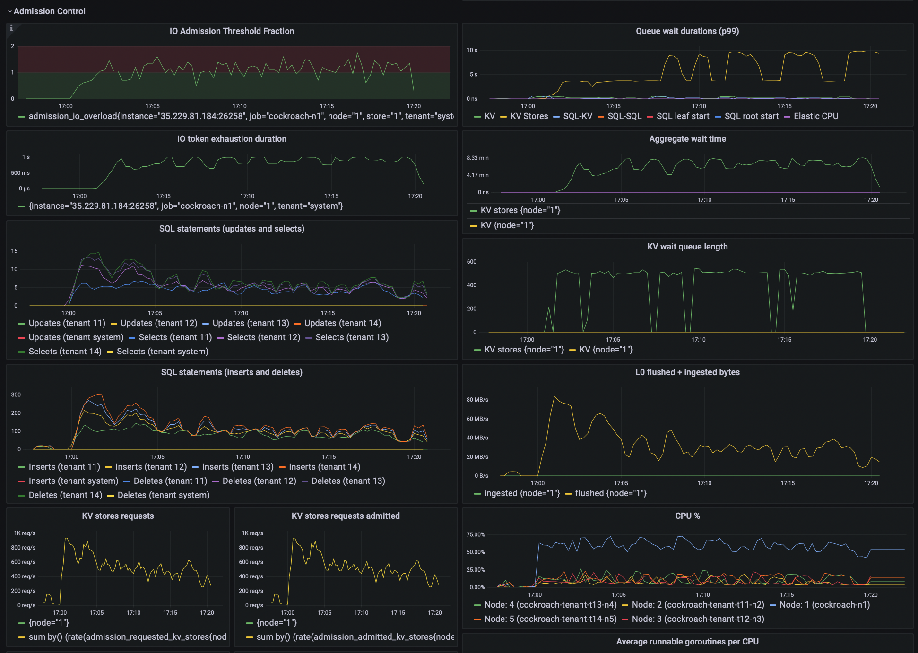The image size is (918, 653).
Task: Open IO Admission Threshold Fraction panel title
Action: point(232,31)
